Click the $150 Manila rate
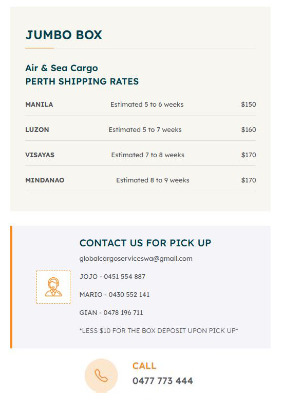This screenshot has width=282, height=402. tap(249, 104)
